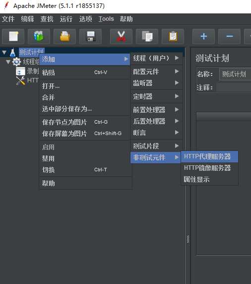Open the Tools menu
Screen dimensions: 251x284
click(x=106, y=19)
